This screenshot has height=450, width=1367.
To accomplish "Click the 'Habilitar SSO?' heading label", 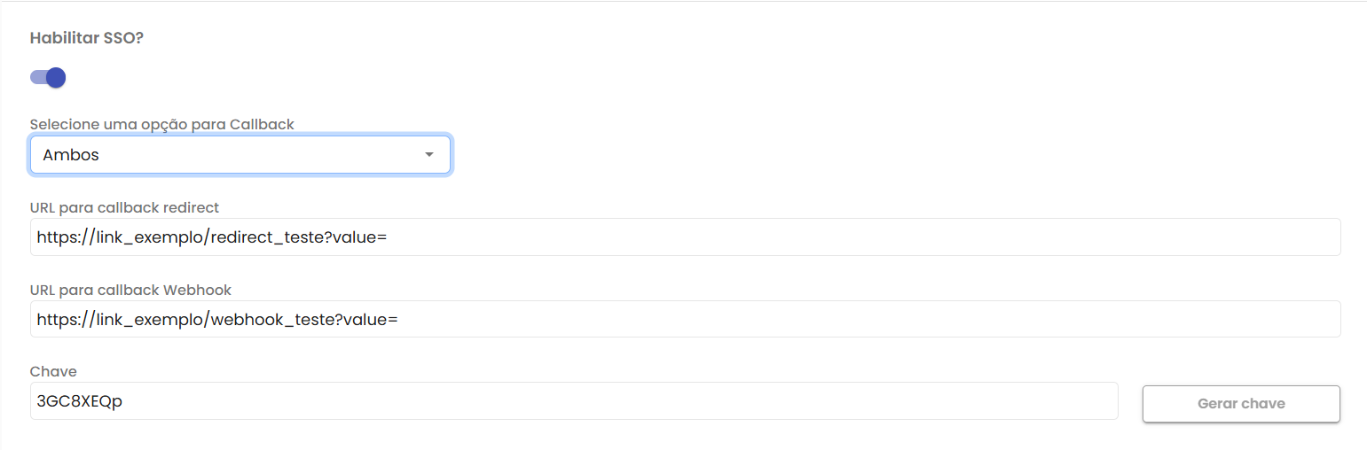I will [87, 38].
